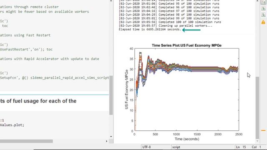This screenshot has width=267, height=150.
Task: Click the code pane scroll-up arrow
Action: [x=111, y=1]
